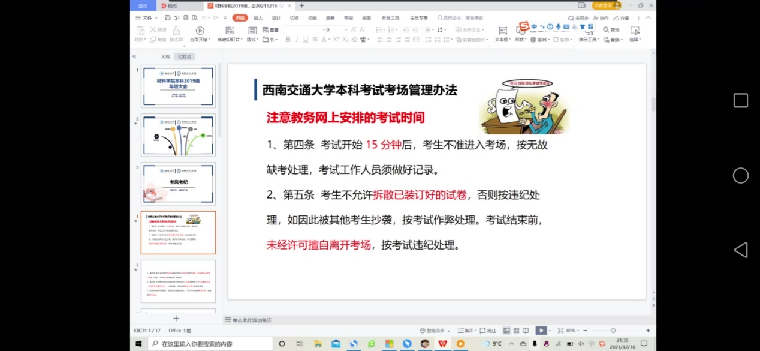Click the zoom slider handle in status bar
Viewport: 760px width, 351px height.
point(613,331)
